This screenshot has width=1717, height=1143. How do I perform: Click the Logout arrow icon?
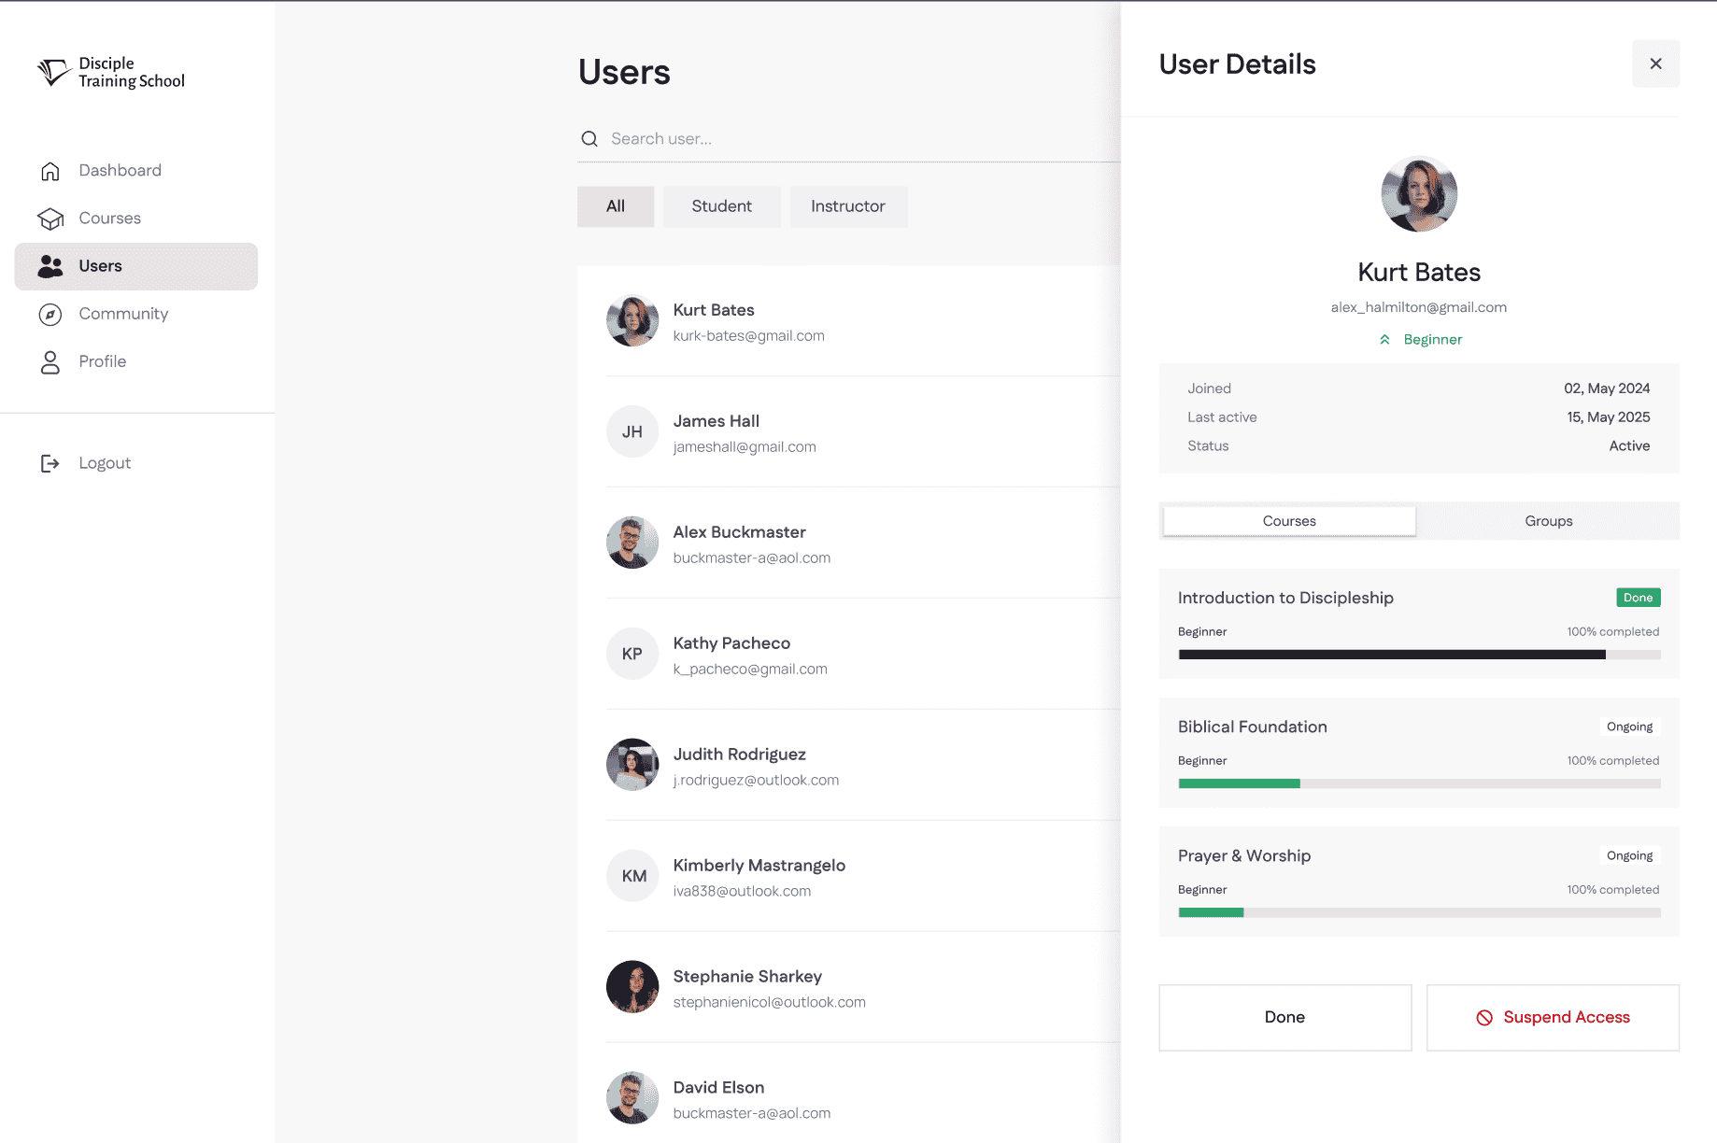coord(50,463)
